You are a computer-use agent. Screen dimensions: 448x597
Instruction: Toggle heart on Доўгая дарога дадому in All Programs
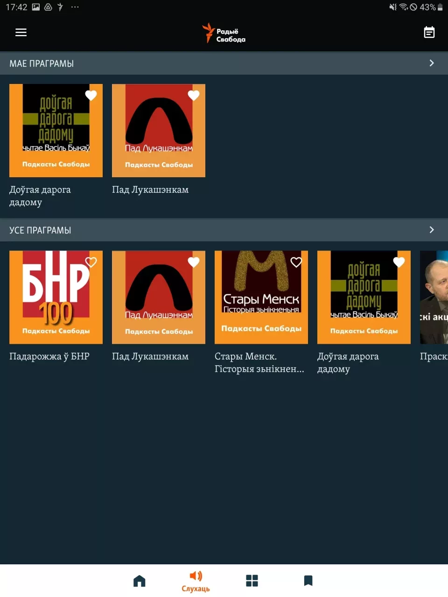399,262
